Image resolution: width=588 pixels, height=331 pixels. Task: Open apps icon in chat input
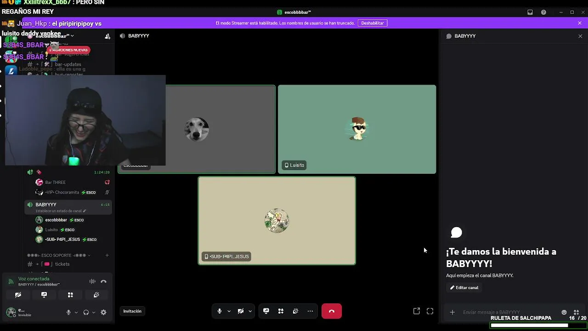pyautogui.click(x=576, y=312)
